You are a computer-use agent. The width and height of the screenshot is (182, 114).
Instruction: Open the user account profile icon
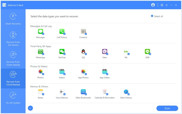pos(153,5)
